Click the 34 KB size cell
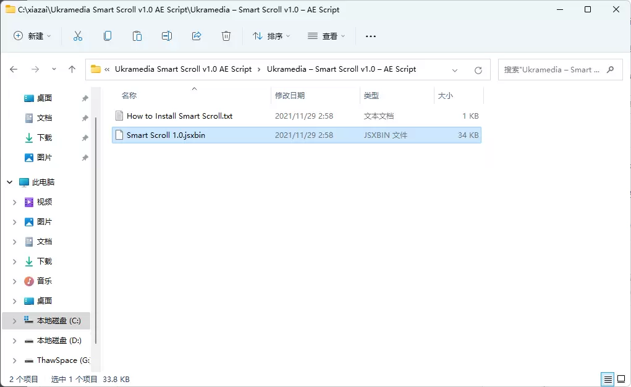631x387 pixels. click(468, 135)
